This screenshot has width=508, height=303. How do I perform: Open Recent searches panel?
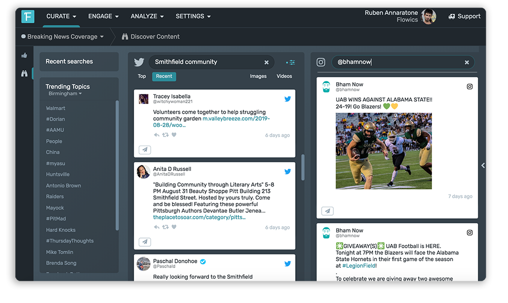coord(79,61)
